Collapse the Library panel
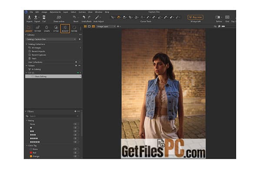This screenshot has width=261, height=169. [x=26, y=35]
